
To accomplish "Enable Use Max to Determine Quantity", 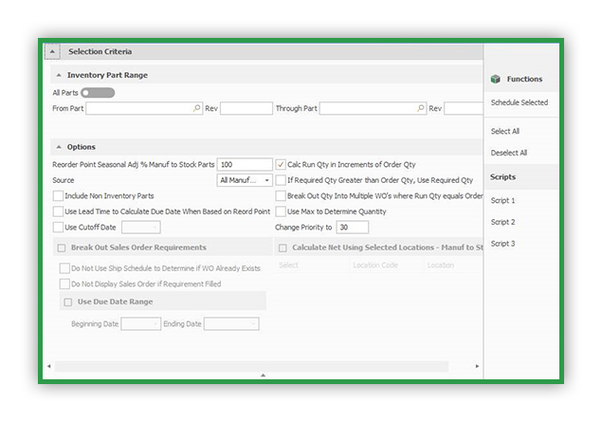I will 281,211.
